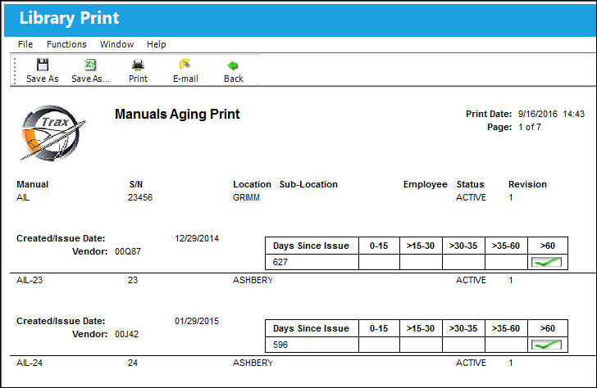Open the Functions menu
The image size is (597, 388).
(66, 44)
